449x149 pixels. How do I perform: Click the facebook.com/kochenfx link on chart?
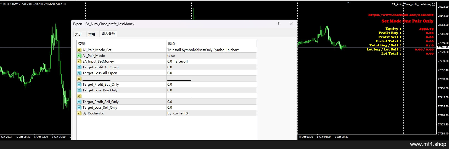[401, 15]
